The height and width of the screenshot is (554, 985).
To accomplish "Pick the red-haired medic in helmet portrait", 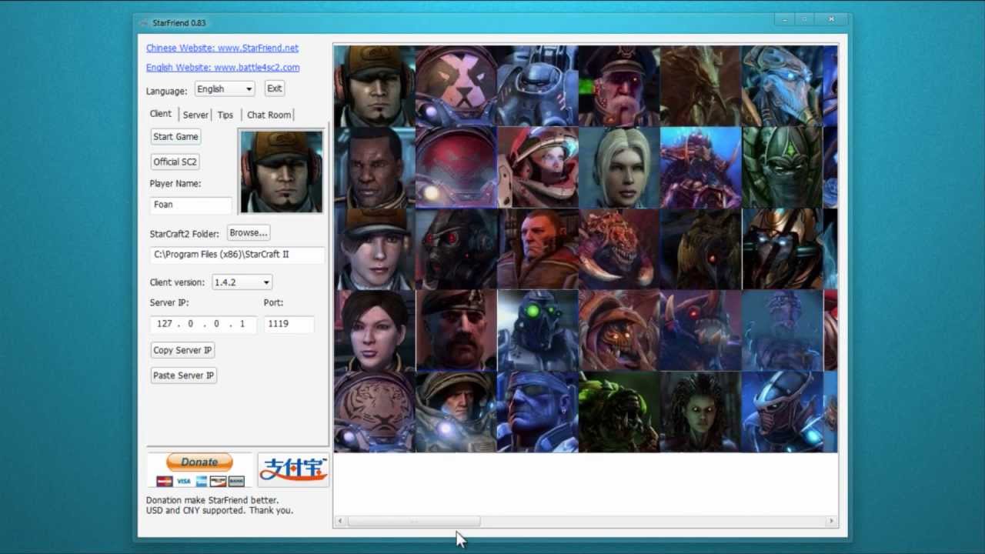I will [537, 167].
